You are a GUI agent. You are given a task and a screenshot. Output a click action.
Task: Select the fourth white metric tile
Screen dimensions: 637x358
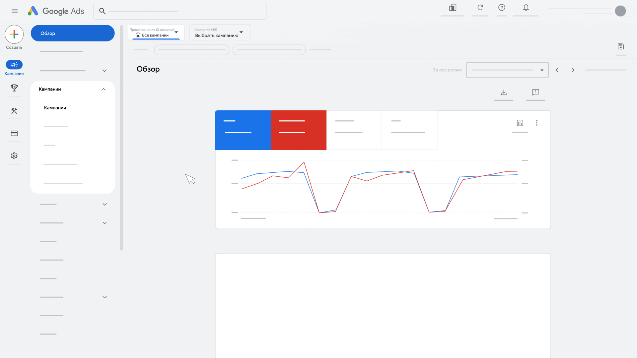coord(409,130)
